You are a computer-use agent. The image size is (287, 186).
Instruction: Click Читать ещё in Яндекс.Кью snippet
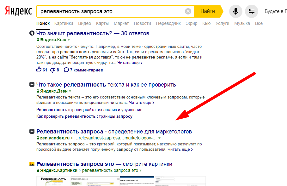click(x=130, y=63)
